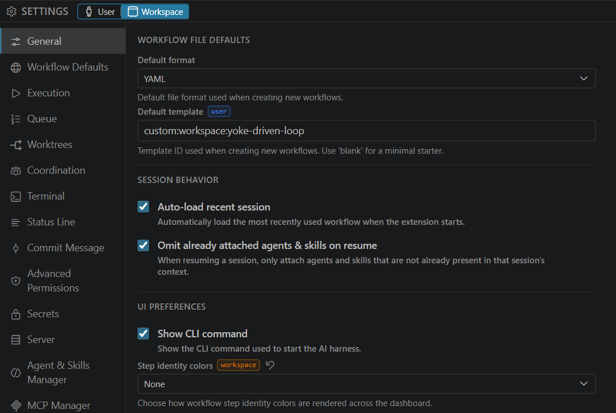Viewport: 616px width, 413px height.
Task: Go to Commit Message settings
Action: [63, 248]
